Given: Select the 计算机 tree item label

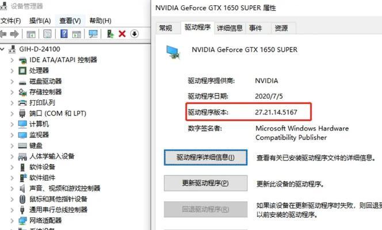Looking at the screenshot, I should click(39, 124).
